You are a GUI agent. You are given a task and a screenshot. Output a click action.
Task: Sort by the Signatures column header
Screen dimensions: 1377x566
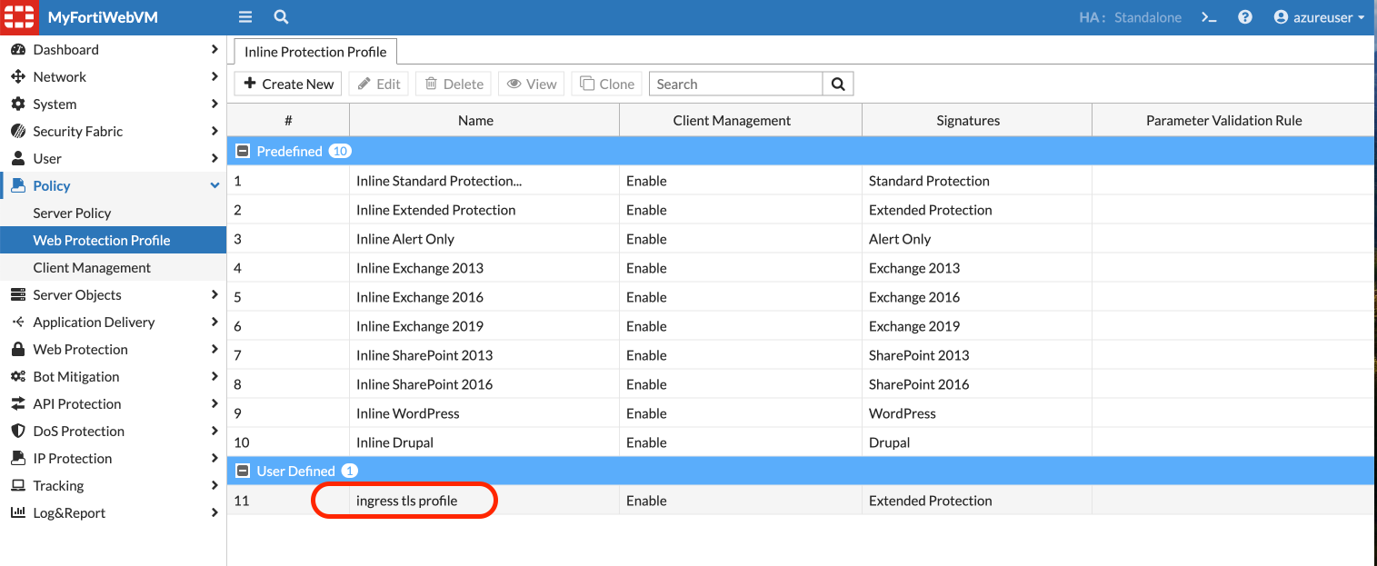(x=977, y=120)
